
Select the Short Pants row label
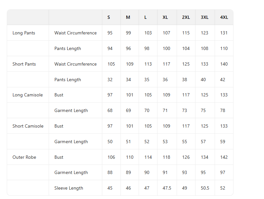coord(24,64)
